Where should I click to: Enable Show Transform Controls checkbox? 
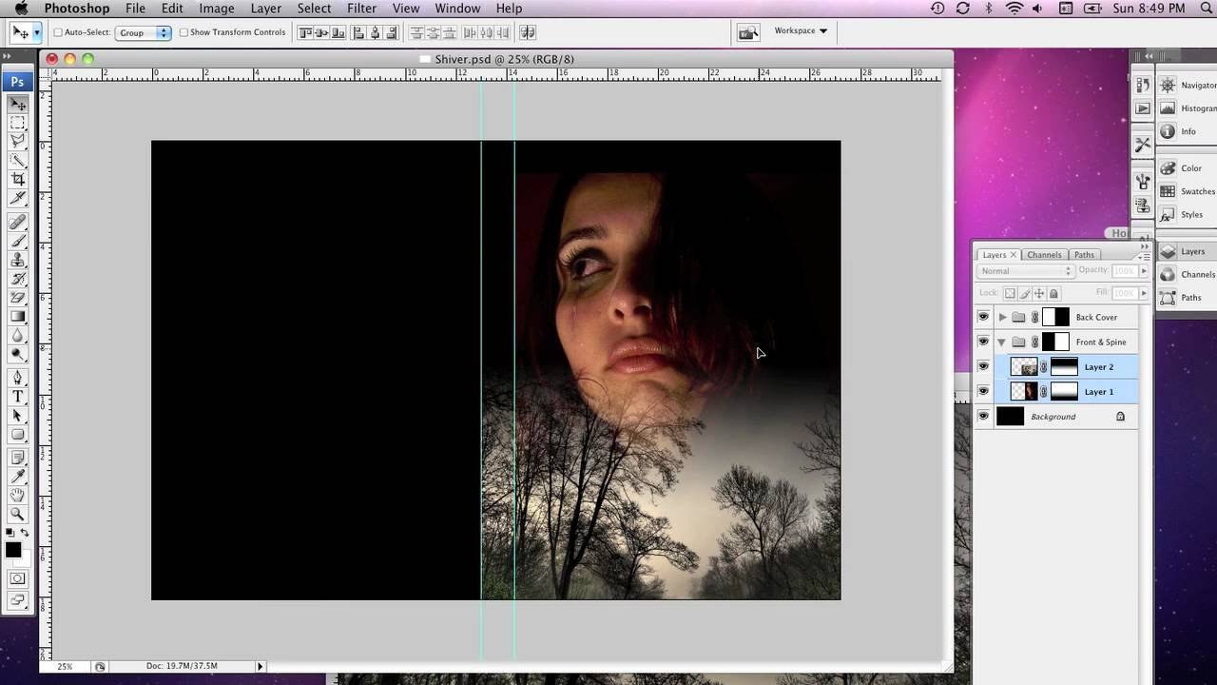[184, 32]
